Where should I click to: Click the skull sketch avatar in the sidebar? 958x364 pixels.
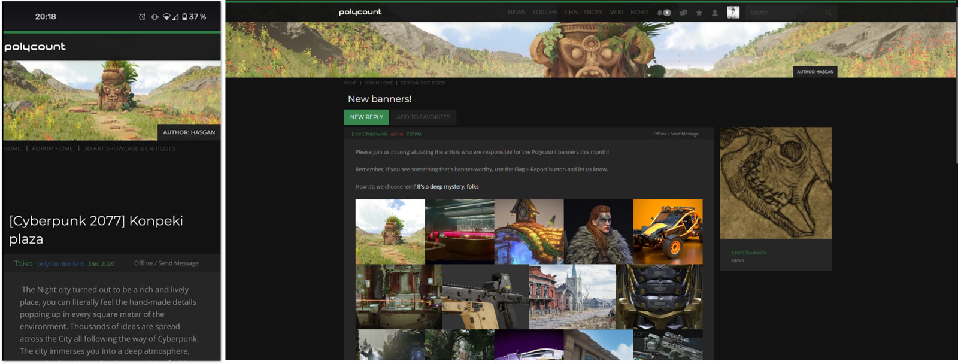click(775, 183)
